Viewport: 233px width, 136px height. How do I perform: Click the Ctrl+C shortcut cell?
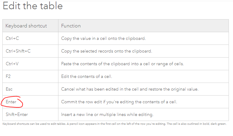coord(12,38)
